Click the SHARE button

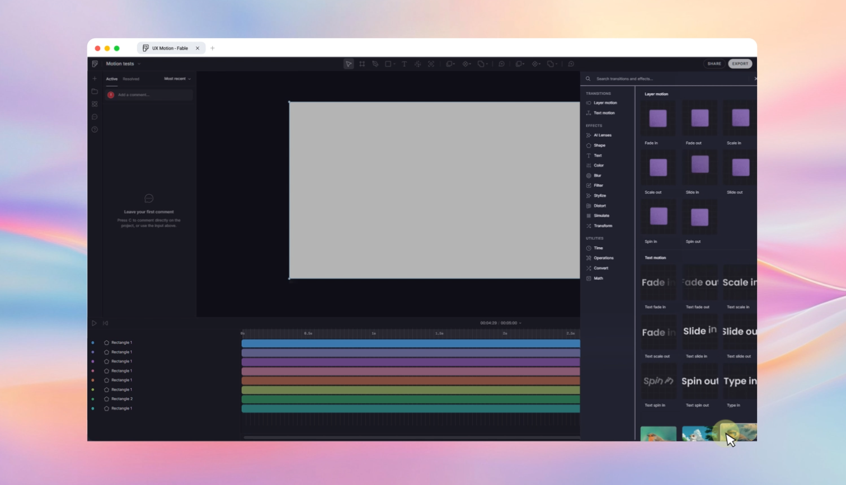pos(715,64)
